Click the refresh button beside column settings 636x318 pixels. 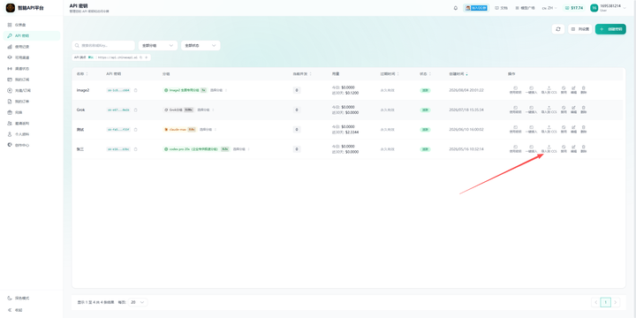(x=558, y=29)
